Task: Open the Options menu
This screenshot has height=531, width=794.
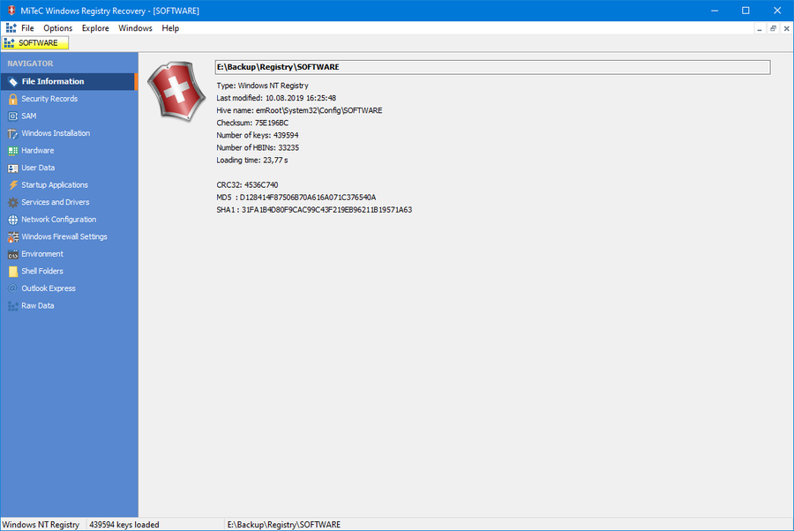Action: click(x=57, y=27)
